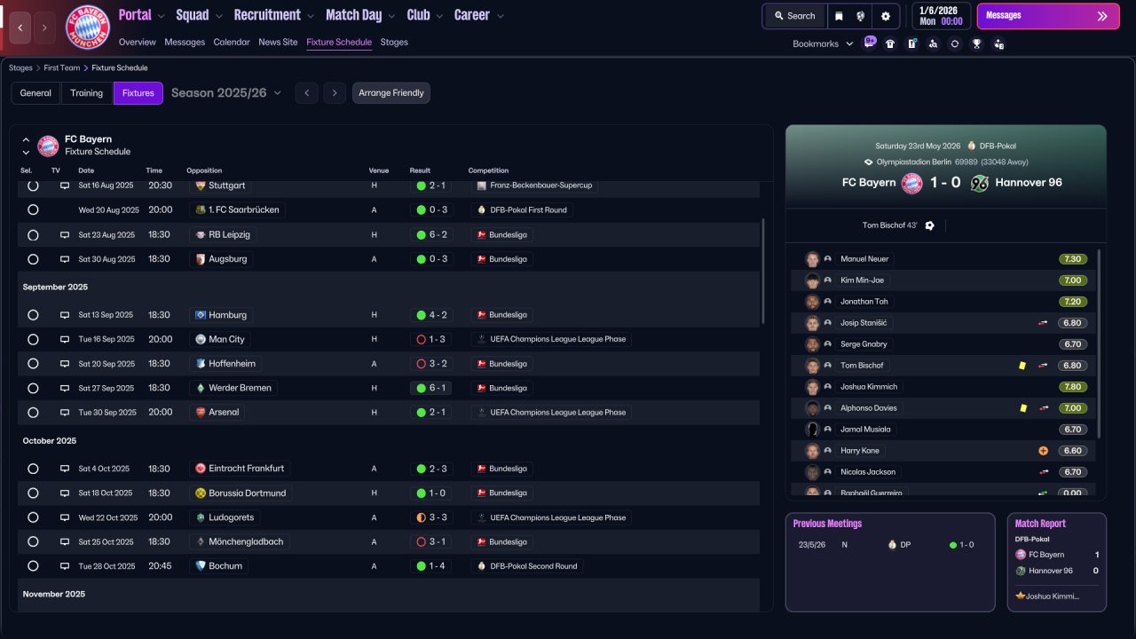This screenshot has width=1136, height=639.
Task: Select the RB Leipzig fixture radio button
Action: [x=33, y=234]
